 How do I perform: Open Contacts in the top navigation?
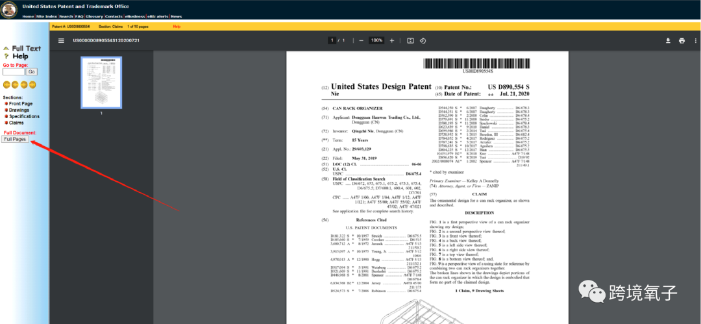point(114,16)
